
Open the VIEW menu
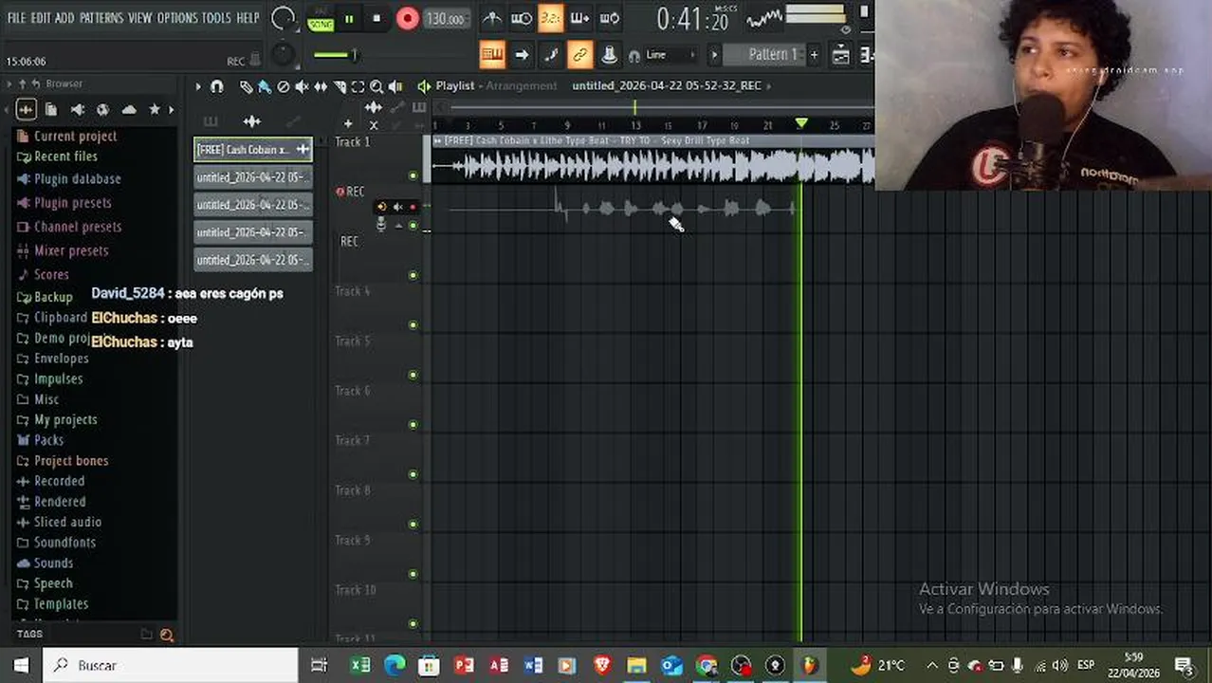[x=140, y=18]
